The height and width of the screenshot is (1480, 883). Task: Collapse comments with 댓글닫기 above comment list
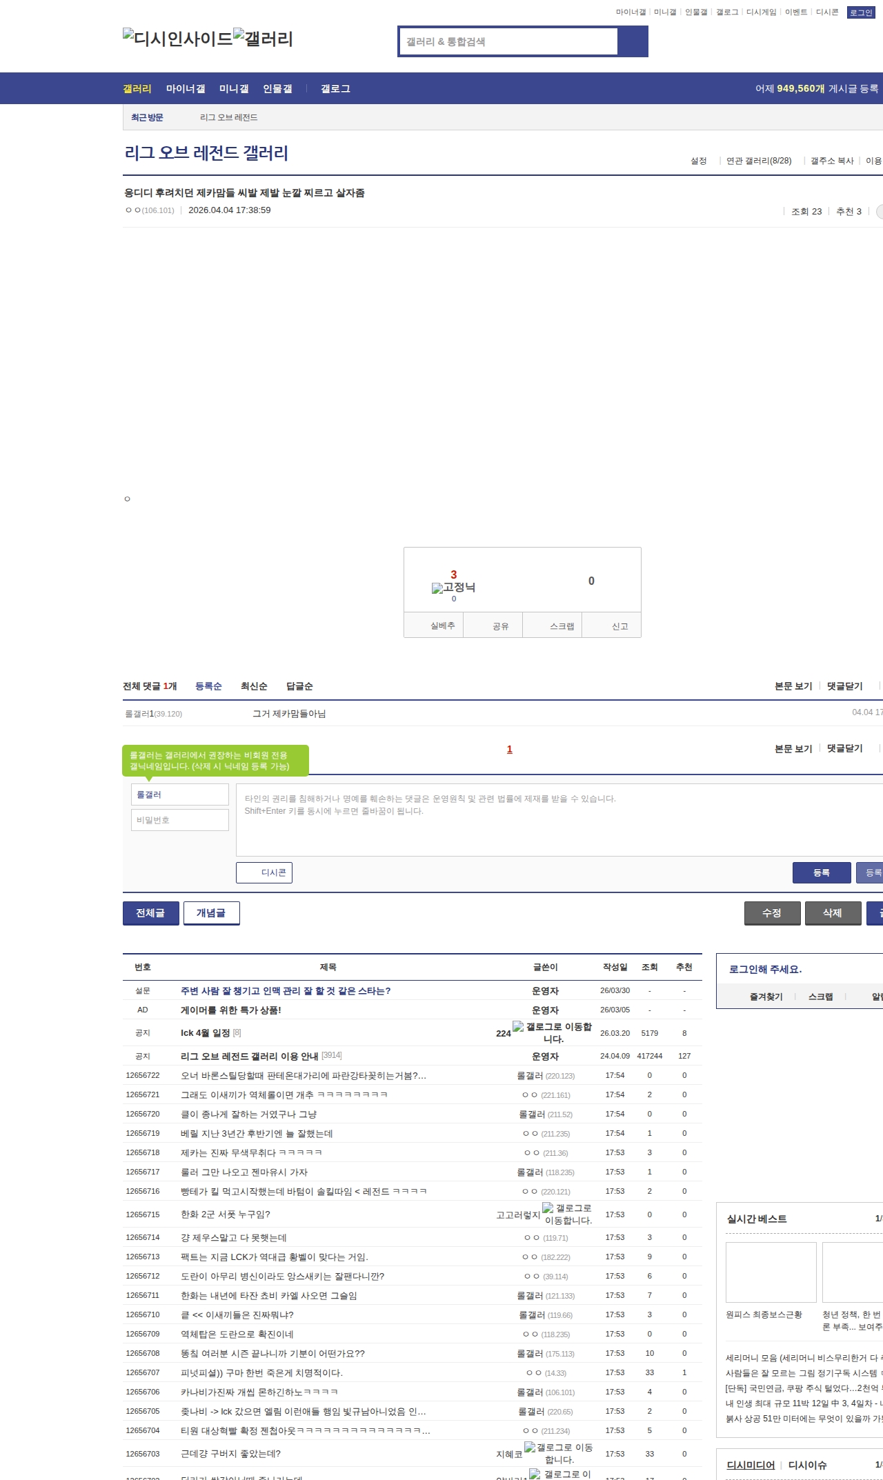point(844,686)
